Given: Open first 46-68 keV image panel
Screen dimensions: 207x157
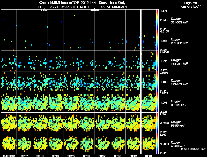Looking at the screenshot, I should pyautogui.click(x=9, y=144).
